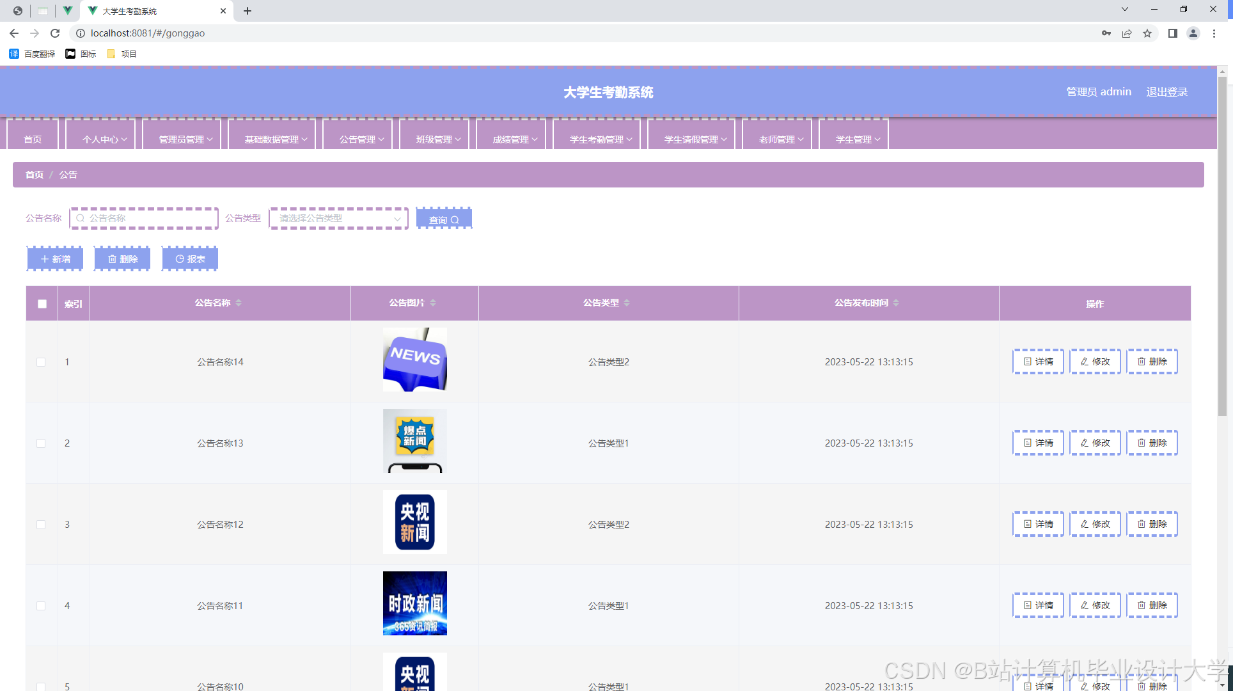Click 退出登录 link

tap(1166, 91)
